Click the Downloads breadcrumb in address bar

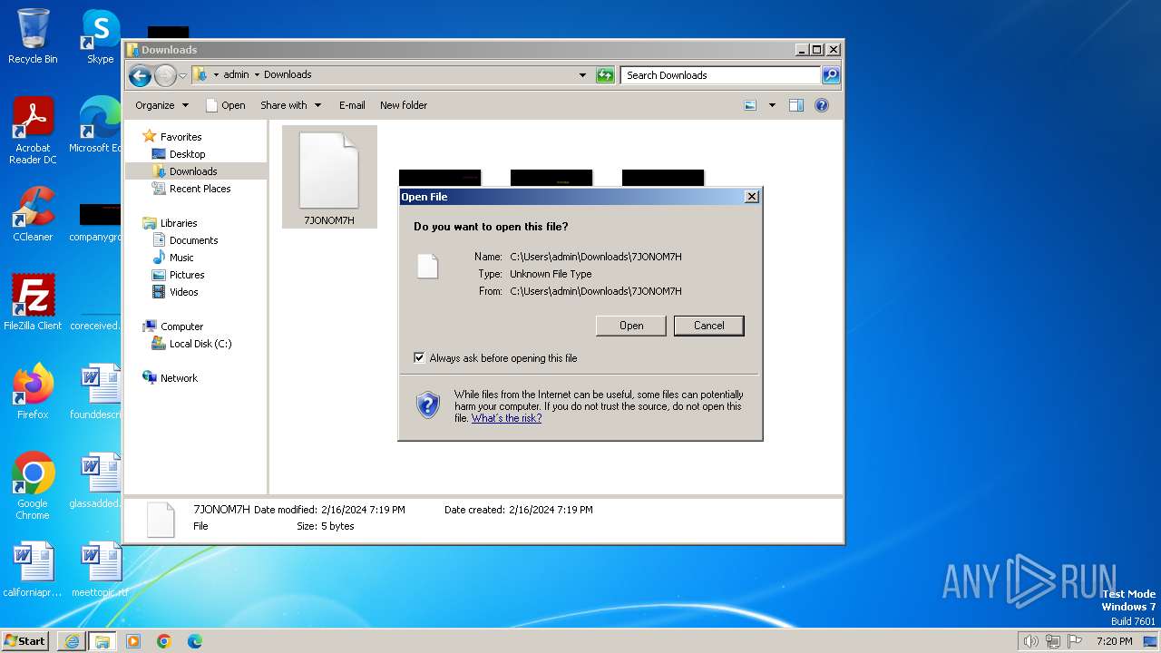point(288,74)
